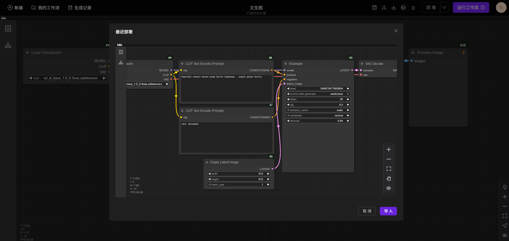Click the 导入 button
Image resolution: width=509 pixels, height=241 pixels.
pos(388,211)
